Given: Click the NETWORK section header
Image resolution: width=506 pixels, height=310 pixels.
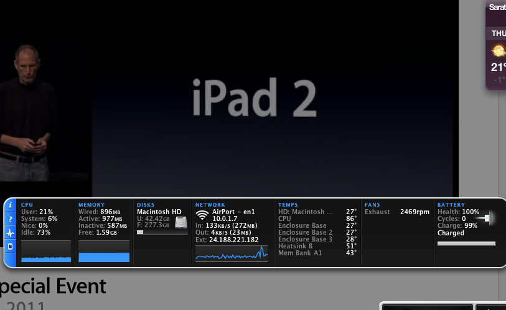Looking at the screenshot, I should pyautogui.click(x=210, y=205).
